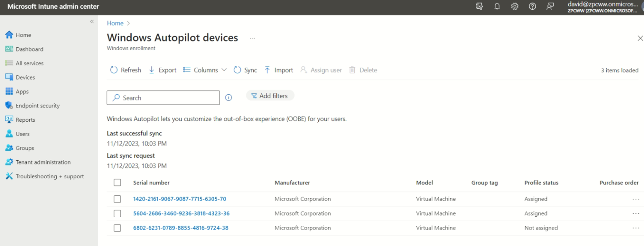644x246 pixels.
Task: Click the Home breadcrumb link
Action: tap(115, 23)
